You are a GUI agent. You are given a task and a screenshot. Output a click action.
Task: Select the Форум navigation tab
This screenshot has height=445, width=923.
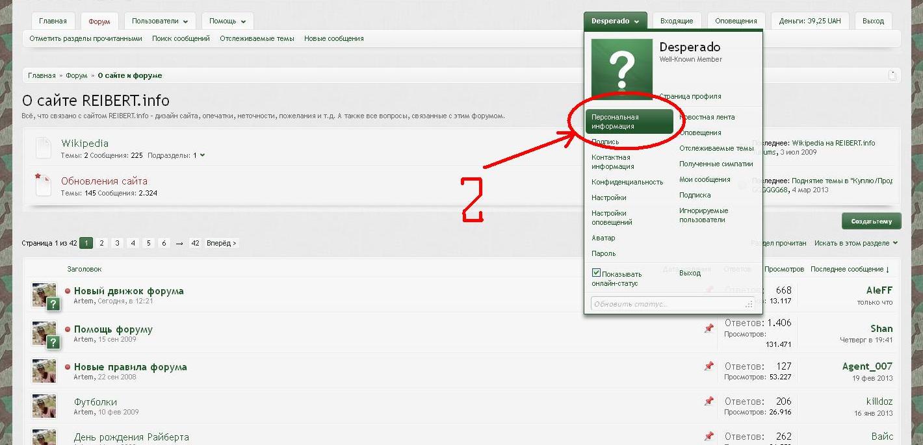(x=99, y=21)
